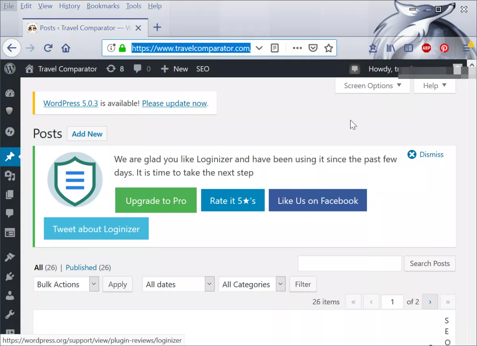
Task: Click the Please update now link
Action: (x=175, y=103)
